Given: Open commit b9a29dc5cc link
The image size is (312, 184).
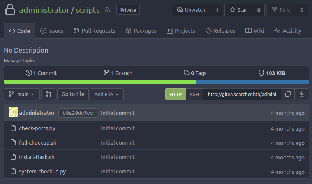Looking at the screenshot, I should pos(78,113).
